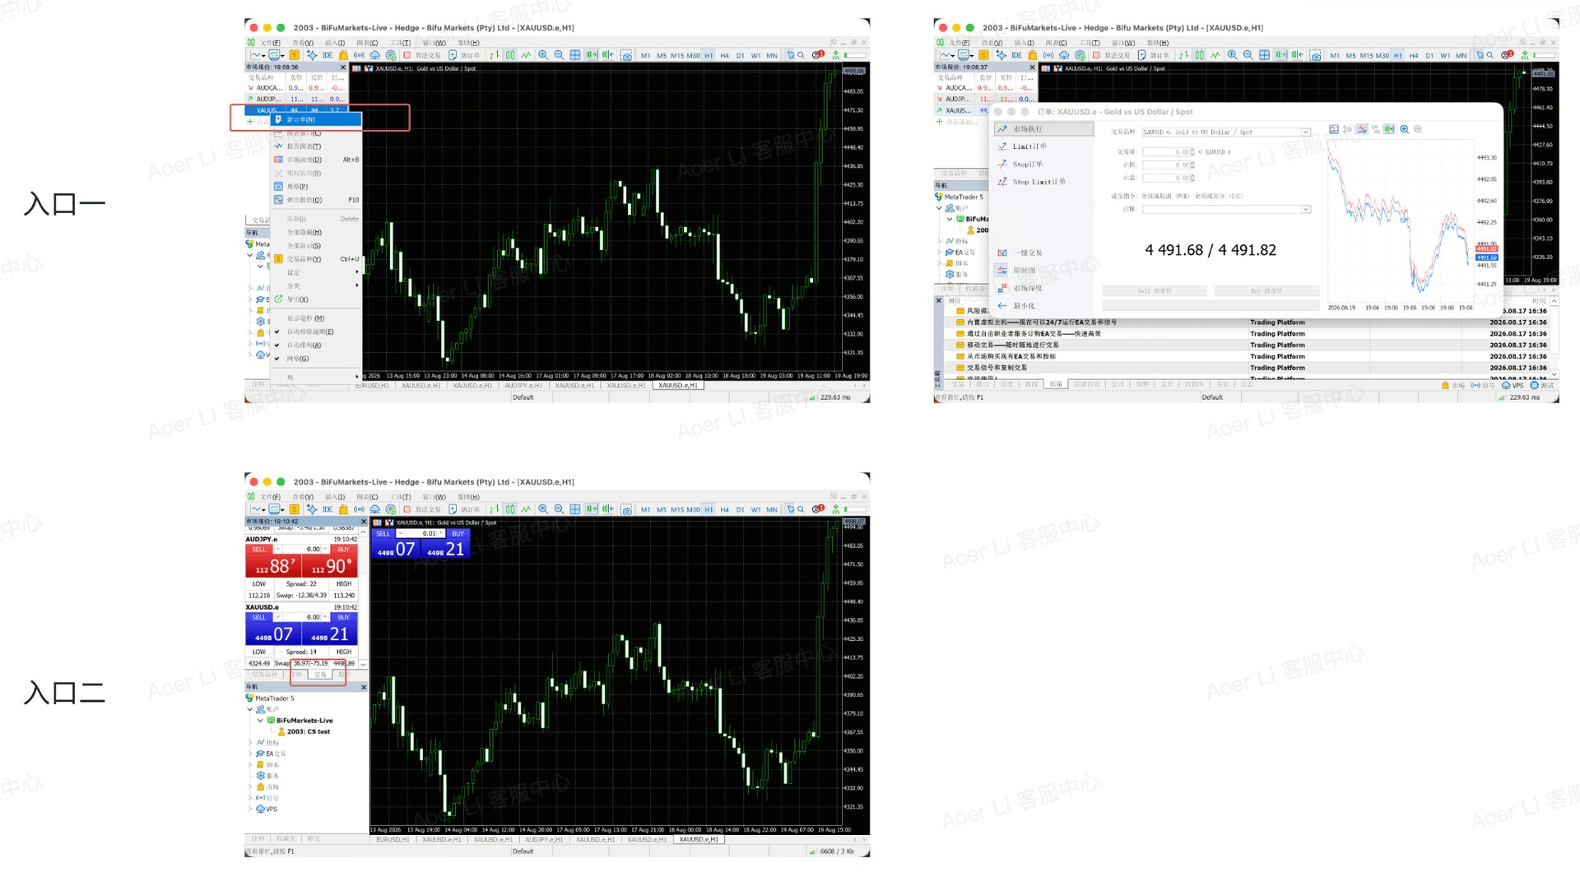Behind the order dialog, select the candlestick chart toolbar icon

tap(1199, 55)
